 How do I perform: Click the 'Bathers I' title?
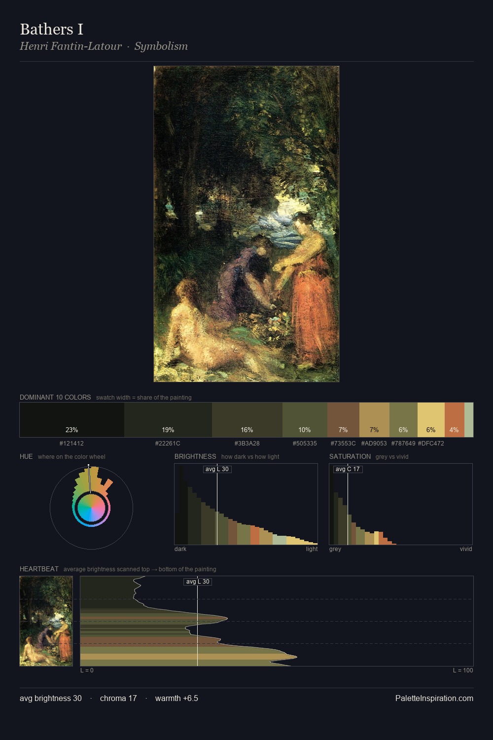click(52, 30)
